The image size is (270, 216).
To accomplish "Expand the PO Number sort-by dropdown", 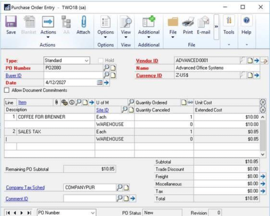I will (67, 212).
